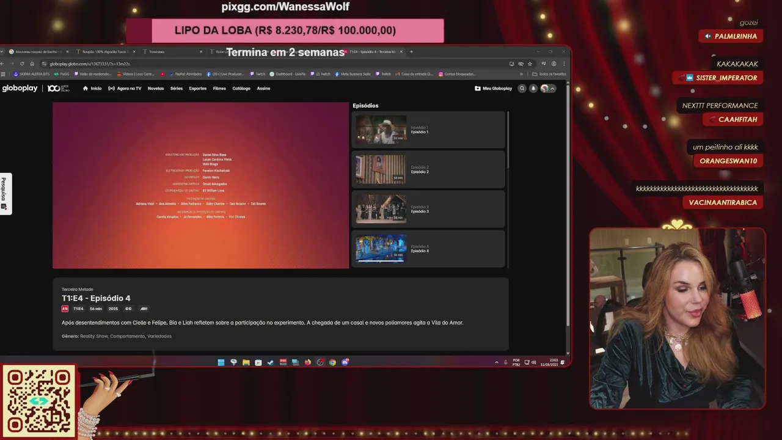Image resolution: width=782 pixels, height=440 pixels.
Task: Play Episódio 4 thumbnail
Action: click(381, 248)
